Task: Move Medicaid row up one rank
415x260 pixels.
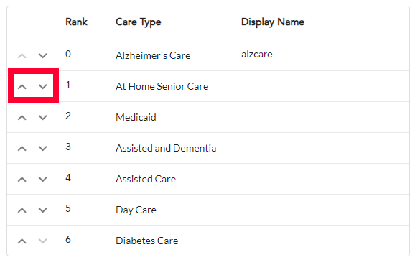Action: point(22,118)
